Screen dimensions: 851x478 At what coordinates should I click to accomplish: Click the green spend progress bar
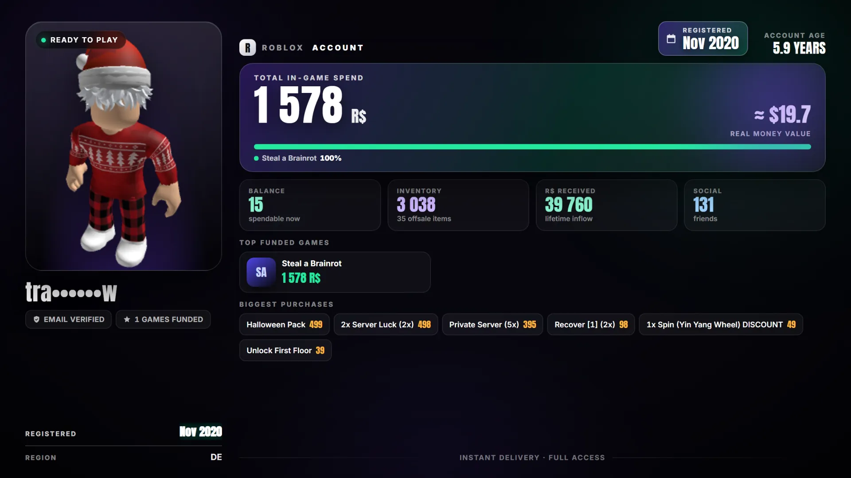pos(532,146)
